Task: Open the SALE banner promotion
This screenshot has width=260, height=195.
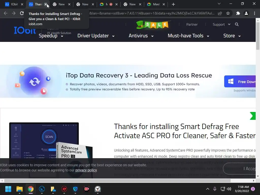Action: [x=153, y=25]
